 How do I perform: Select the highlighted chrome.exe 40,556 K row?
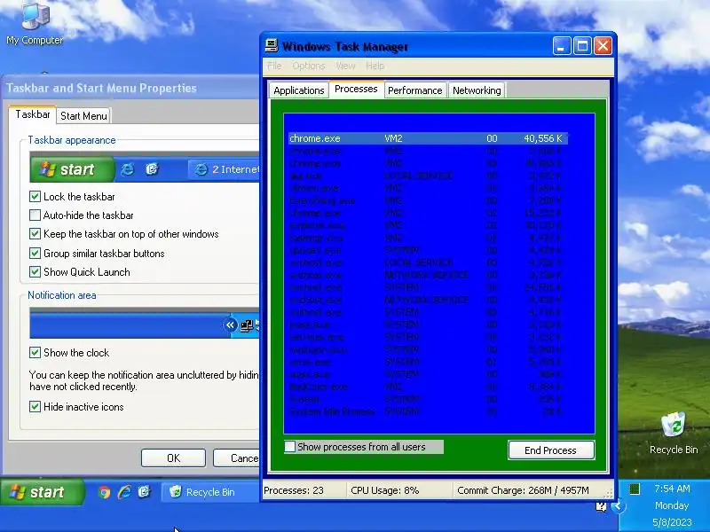pos(428,138)
